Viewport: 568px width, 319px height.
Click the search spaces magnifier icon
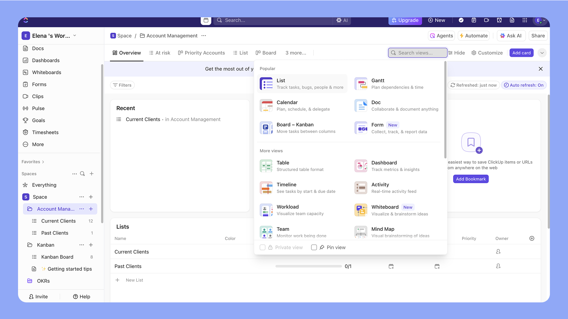click(83, 174)
